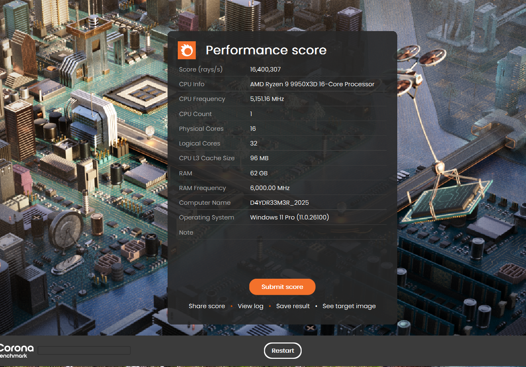Image resolution: width=526 pixels, height=367 pixels.
Task: Click the Corona flame logo icon
Action: [x=187, y=50]
